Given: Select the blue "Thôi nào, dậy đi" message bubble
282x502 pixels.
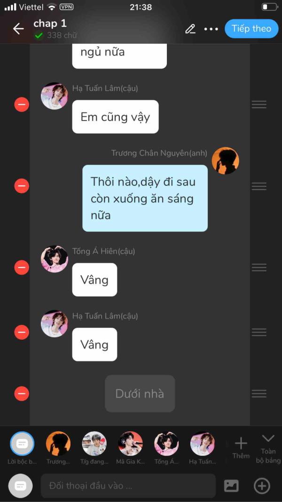Looking at the screenshot, I should [x=145, y=198].
